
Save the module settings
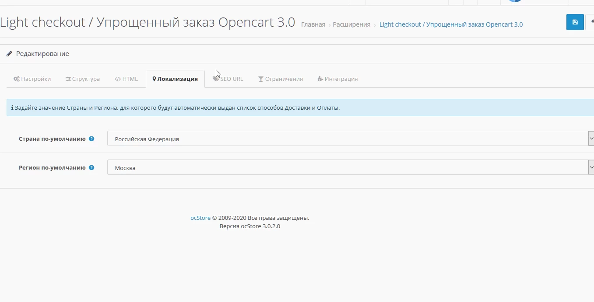575,22
